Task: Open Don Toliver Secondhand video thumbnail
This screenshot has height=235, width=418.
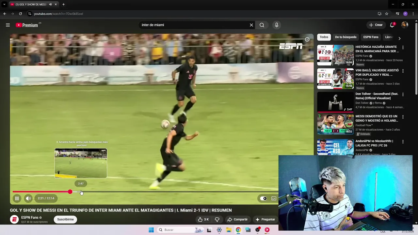Action: coord(335,102)
